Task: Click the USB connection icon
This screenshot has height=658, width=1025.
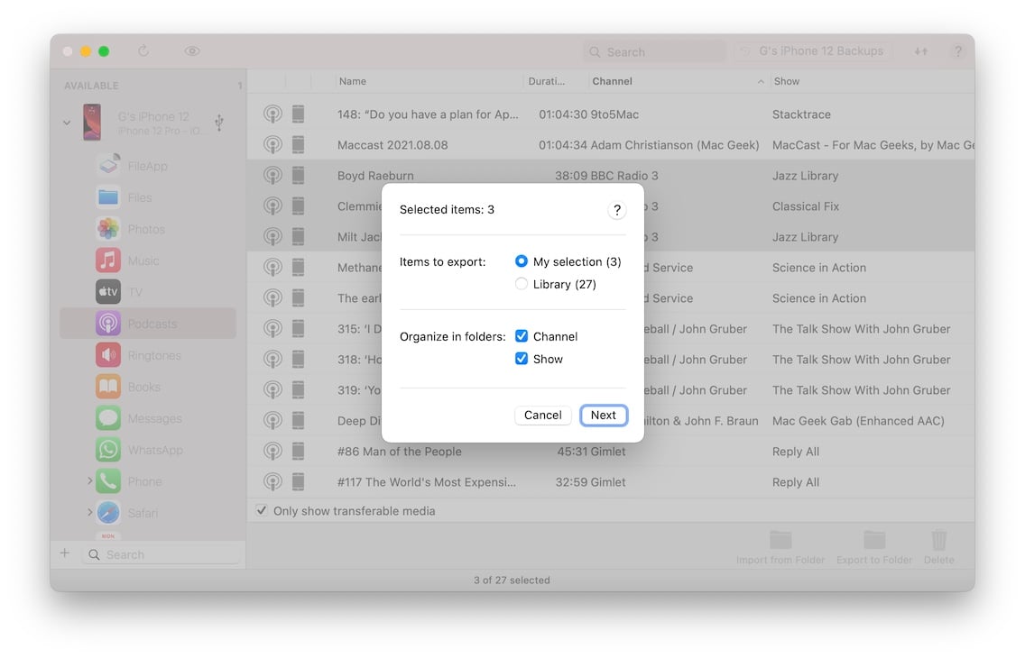Action: [219, 122]
